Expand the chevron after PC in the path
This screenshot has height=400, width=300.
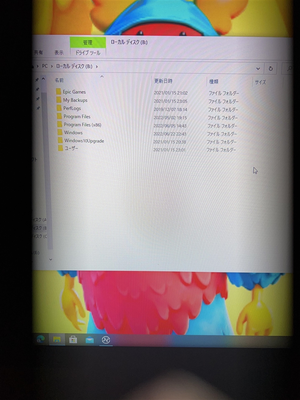point(52,66)
